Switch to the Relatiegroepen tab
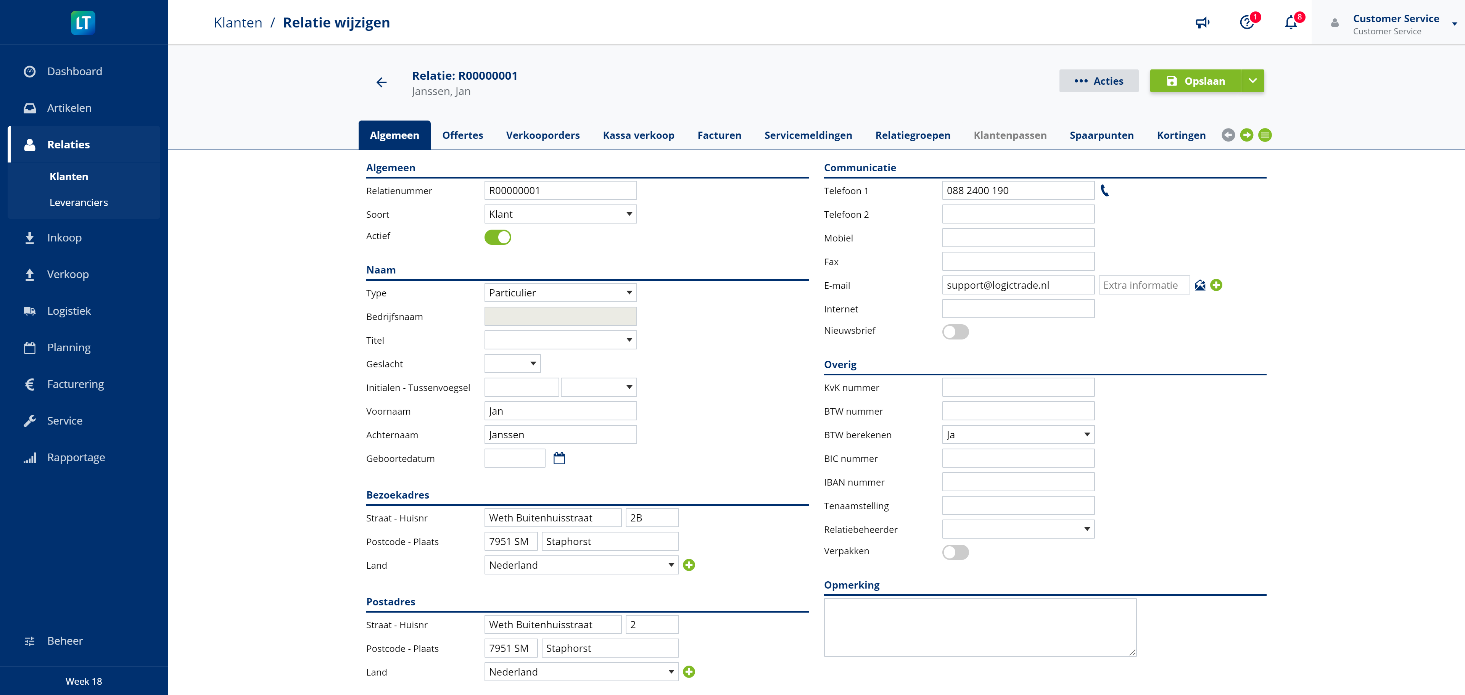1465x695 pixels. pyautogui.click(x=912, y=135)
